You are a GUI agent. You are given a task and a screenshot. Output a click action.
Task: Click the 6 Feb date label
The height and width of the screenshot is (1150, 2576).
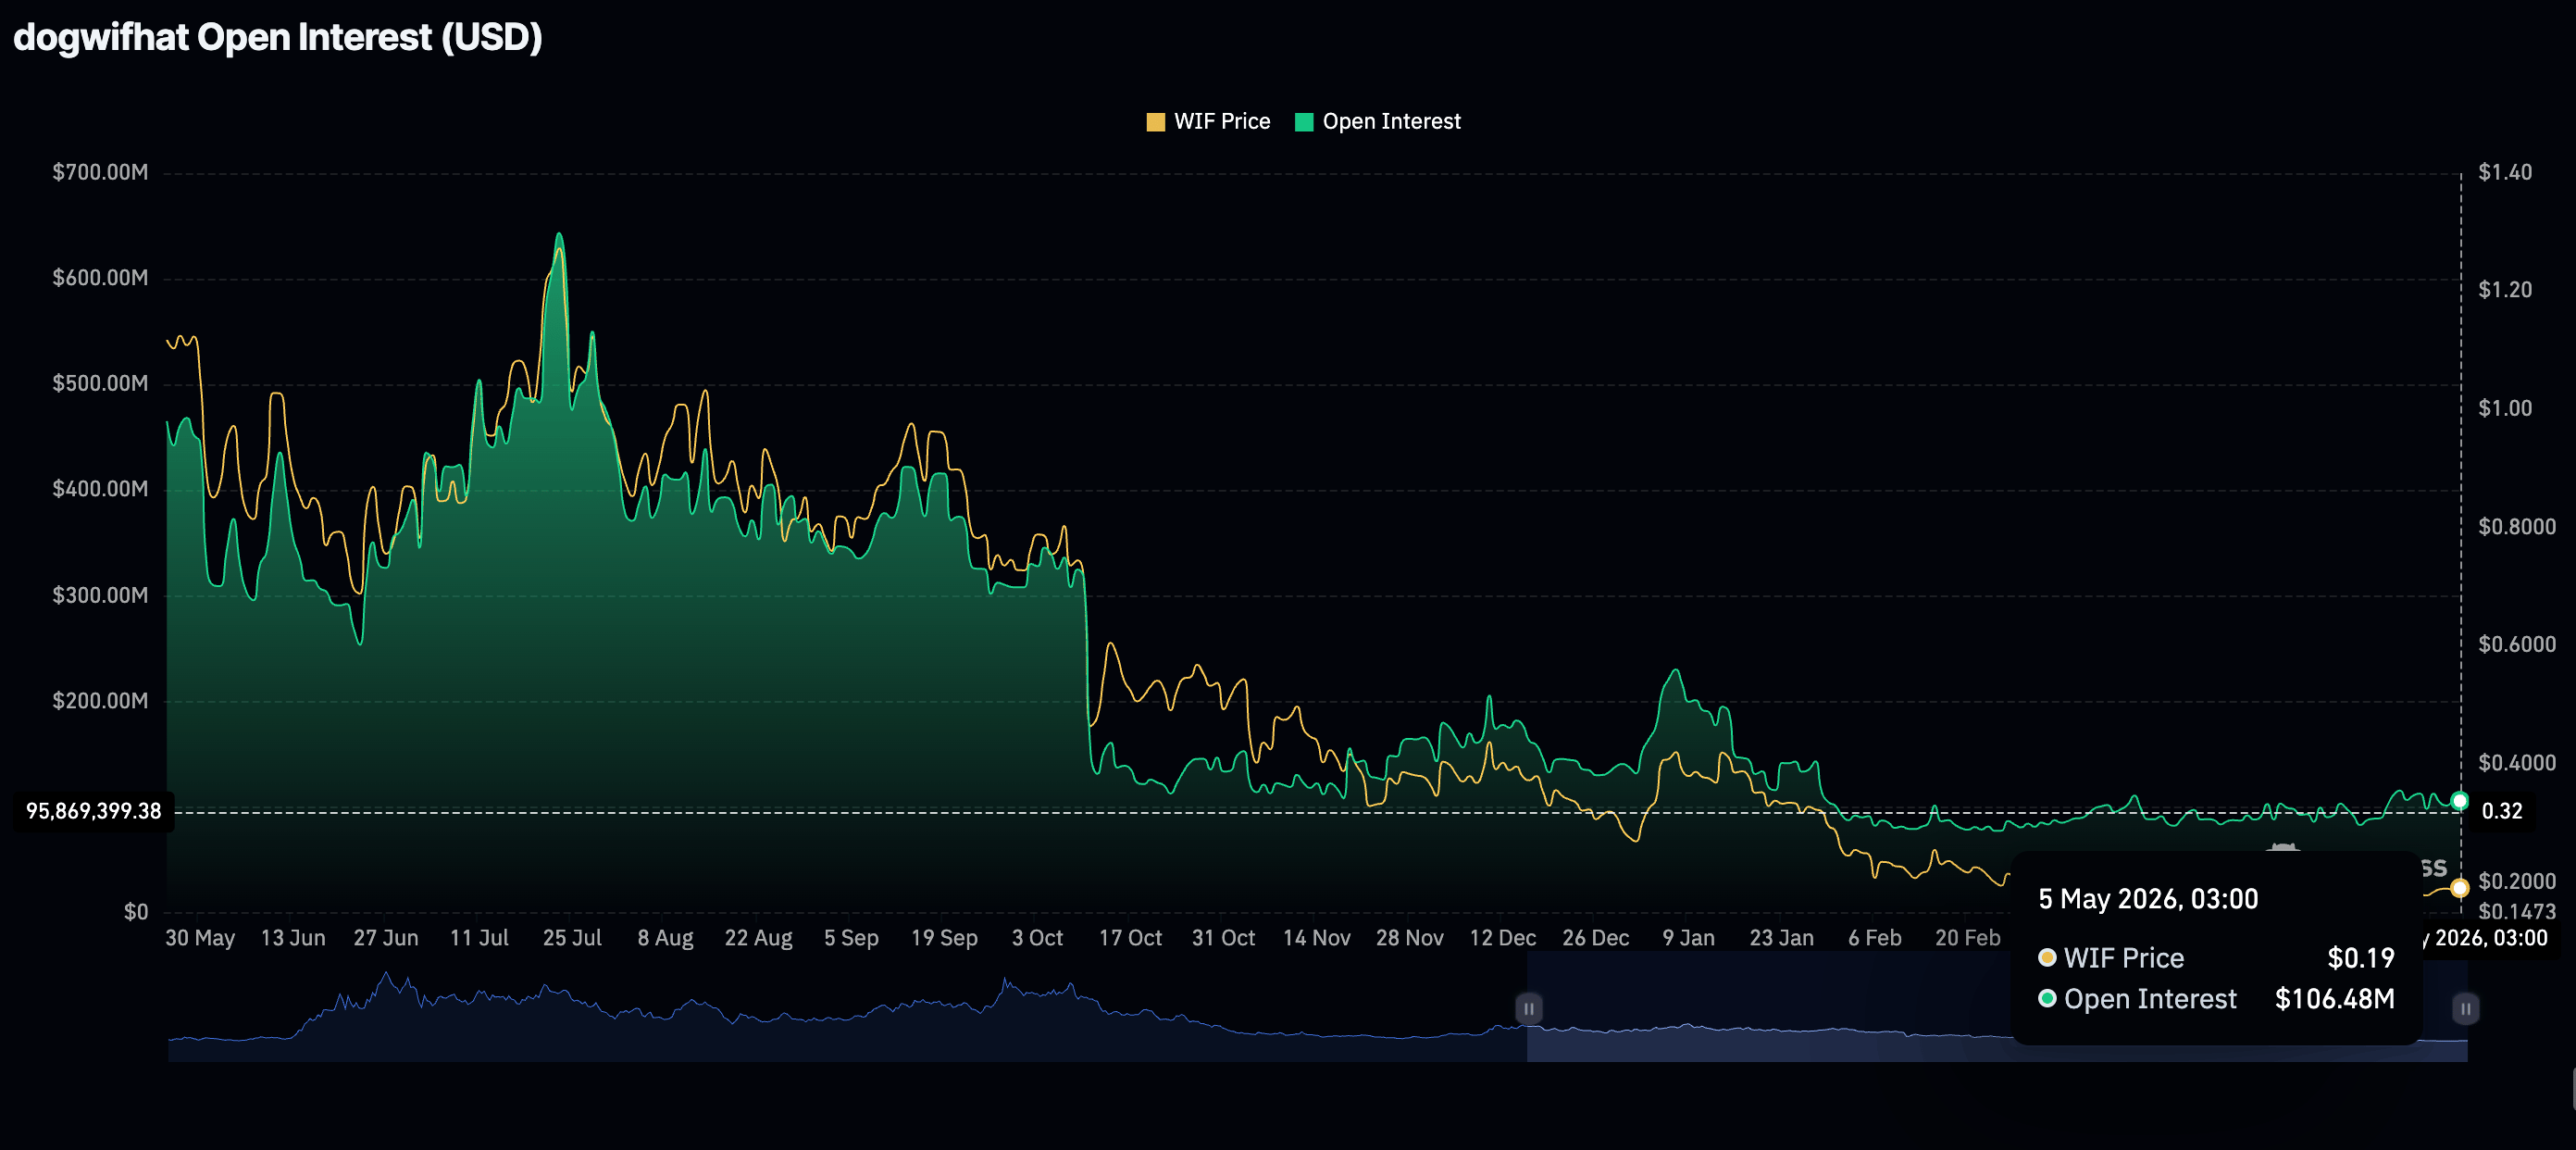tap(1874, 938)
